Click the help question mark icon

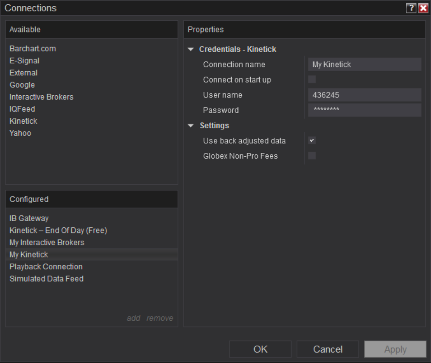(x=411, y=8)
